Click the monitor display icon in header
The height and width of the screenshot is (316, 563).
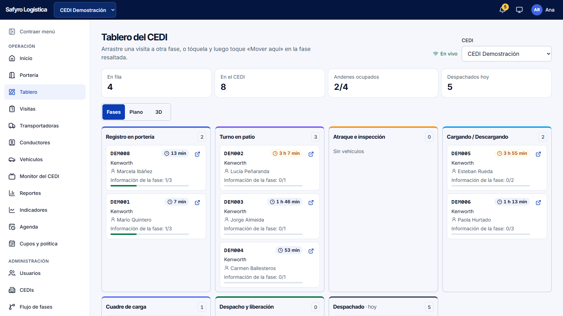pyautogui.click(x=519, y=10)
